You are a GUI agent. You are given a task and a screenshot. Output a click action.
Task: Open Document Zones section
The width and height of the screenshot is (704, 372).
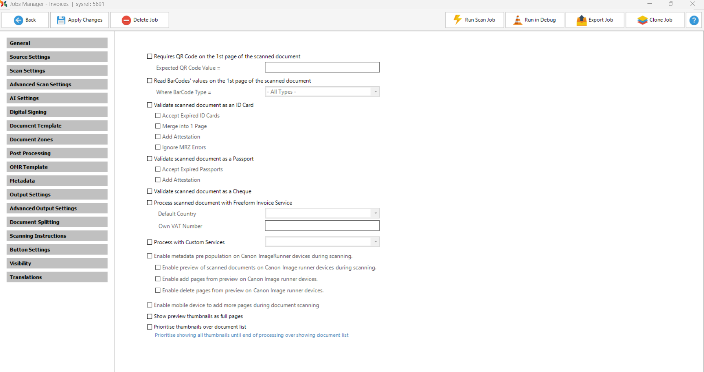[57, 139]
